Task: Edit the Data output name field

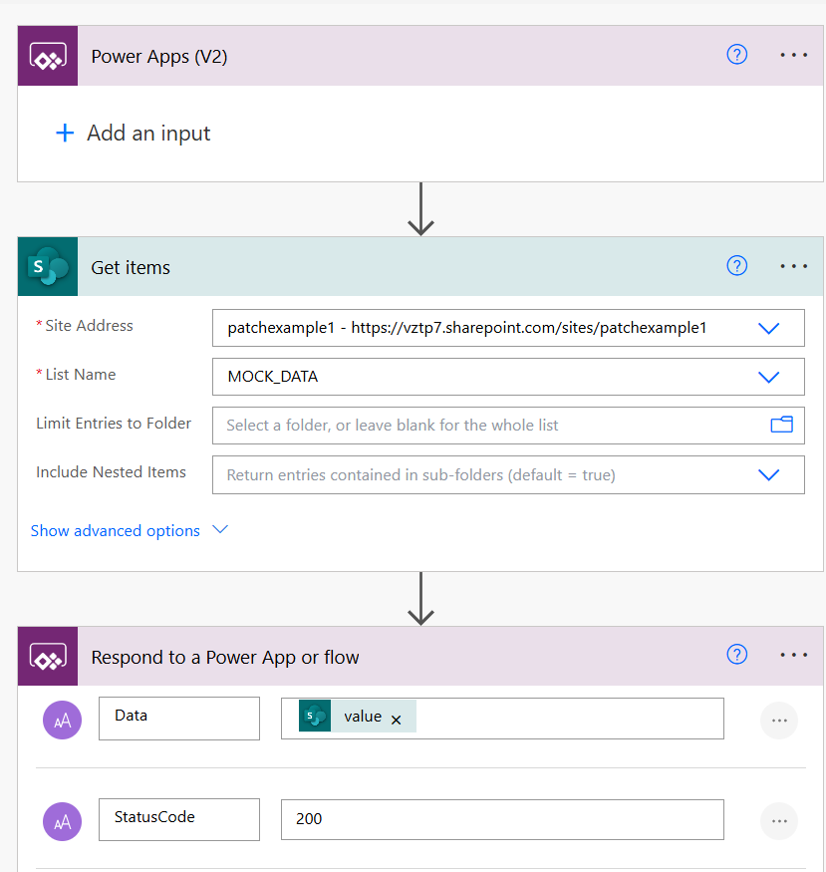Action: (x=179, y=719)
